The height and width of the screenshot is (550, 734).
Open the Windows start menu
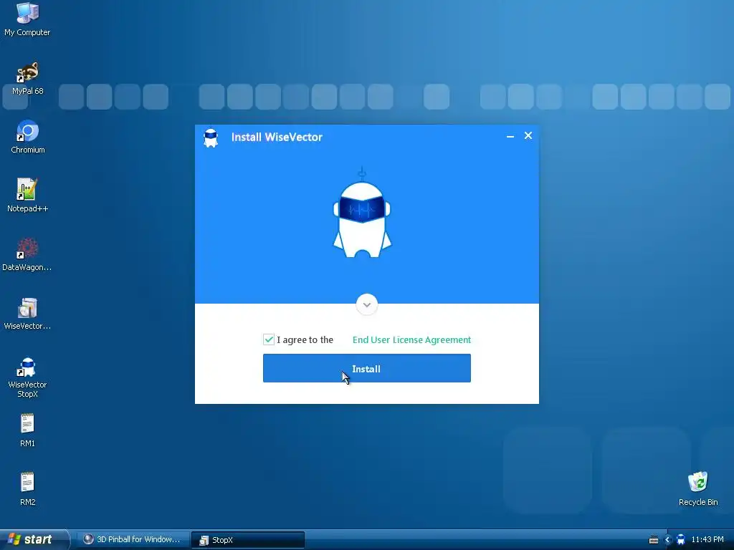(x=34, y=540)
